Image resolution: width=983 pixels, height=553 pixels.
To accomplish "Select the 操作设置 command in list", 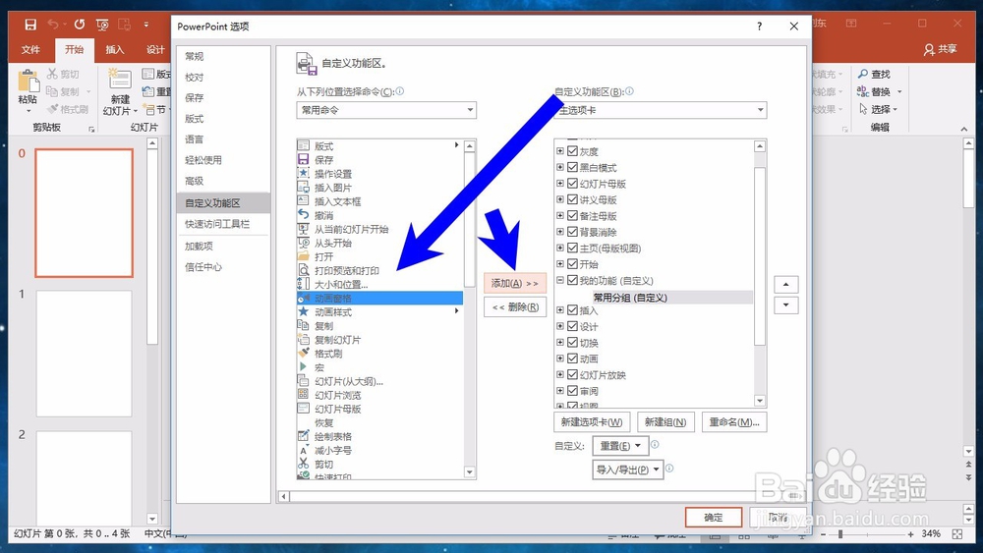I will [x=379, y=174].
